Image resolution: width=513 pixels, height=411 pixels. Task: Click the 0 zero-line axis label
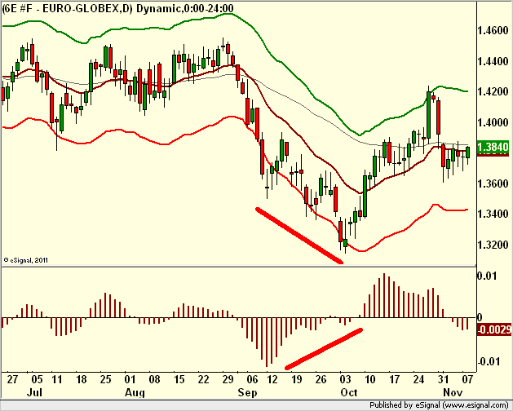click(x=480, y=317)
